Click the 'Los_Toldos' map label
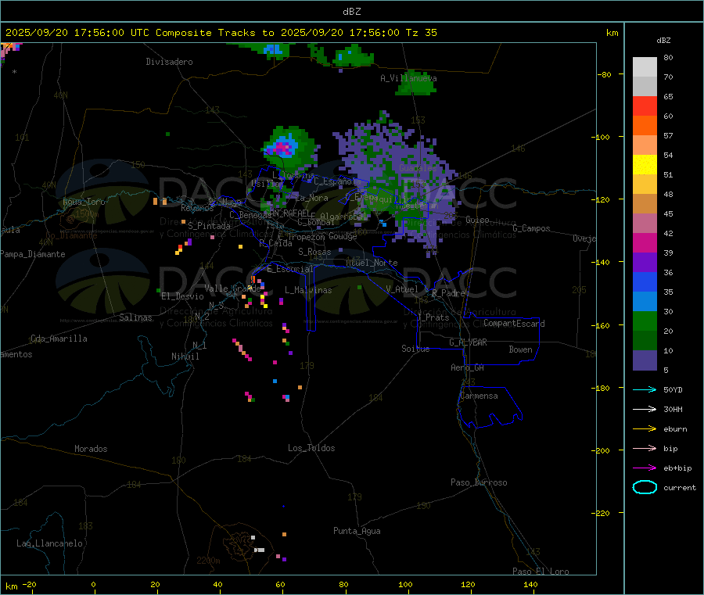This screenshot has width=704, height=595. point(311,448)
